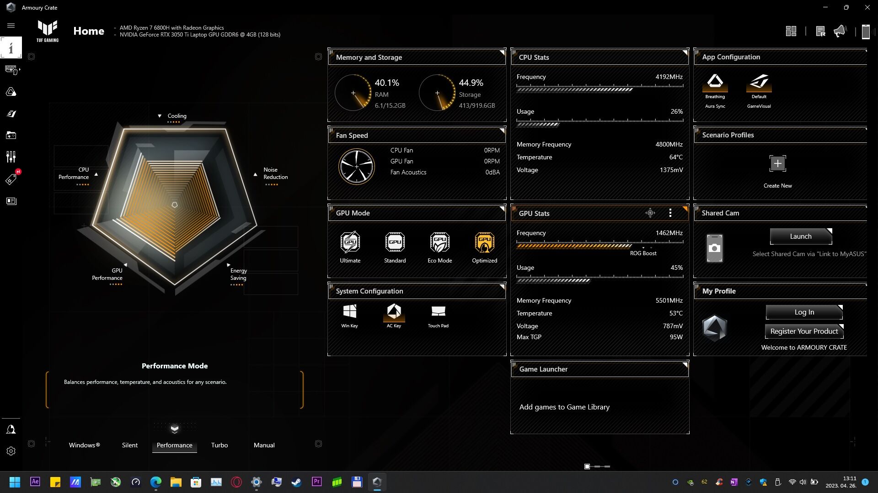
Task: Switch to Windows® operating mode
Action: 84,445
